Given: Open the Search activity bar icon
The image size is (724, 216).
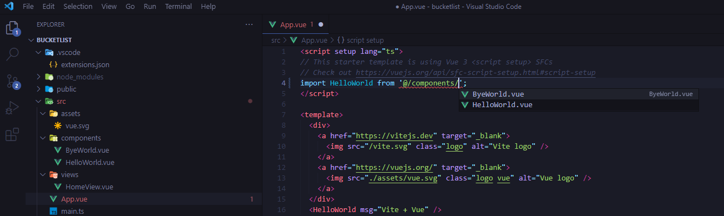Looking at the screenshot, I should [12, 54].
